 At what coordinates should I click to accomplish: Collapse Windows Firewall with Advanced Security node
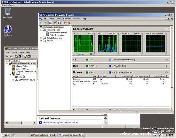7,63
